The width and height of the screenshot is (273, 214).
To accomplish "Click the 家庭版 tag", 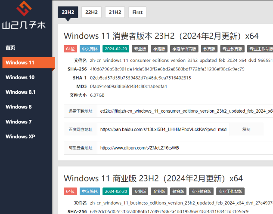I will (159, 49).
